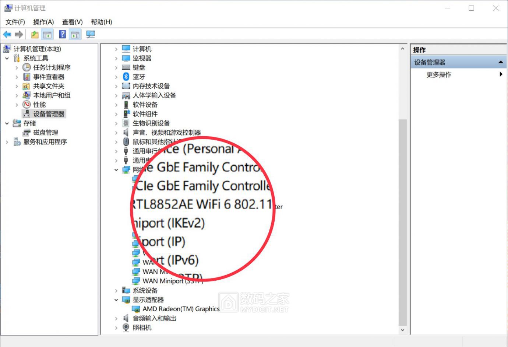508x347 pixels.
Task: Click the 音频输入和输出 category label
Action: pyautogui.click(x=154, y=318)
